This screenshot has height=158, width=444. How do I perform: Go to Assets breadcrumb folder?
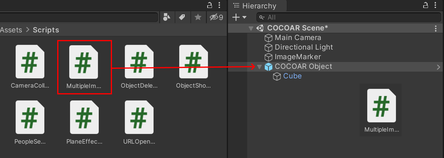click(11, 30)
